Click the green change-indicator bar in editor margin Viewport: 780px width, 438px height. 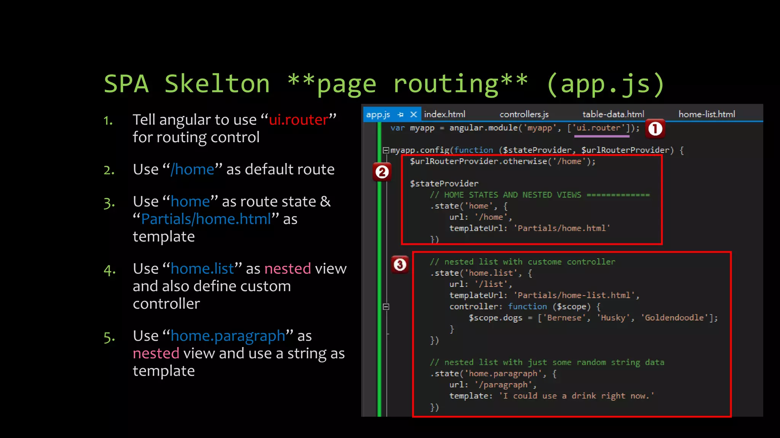tap(379, 266)
